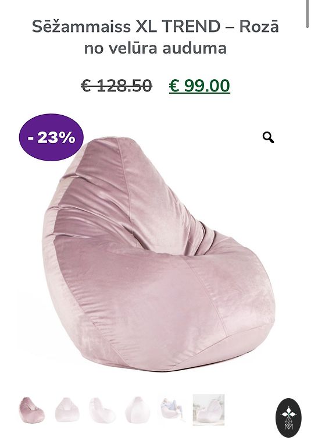Click the purple -23% discount badge
This screenshot has width=311, height=447.
[51, 137]
